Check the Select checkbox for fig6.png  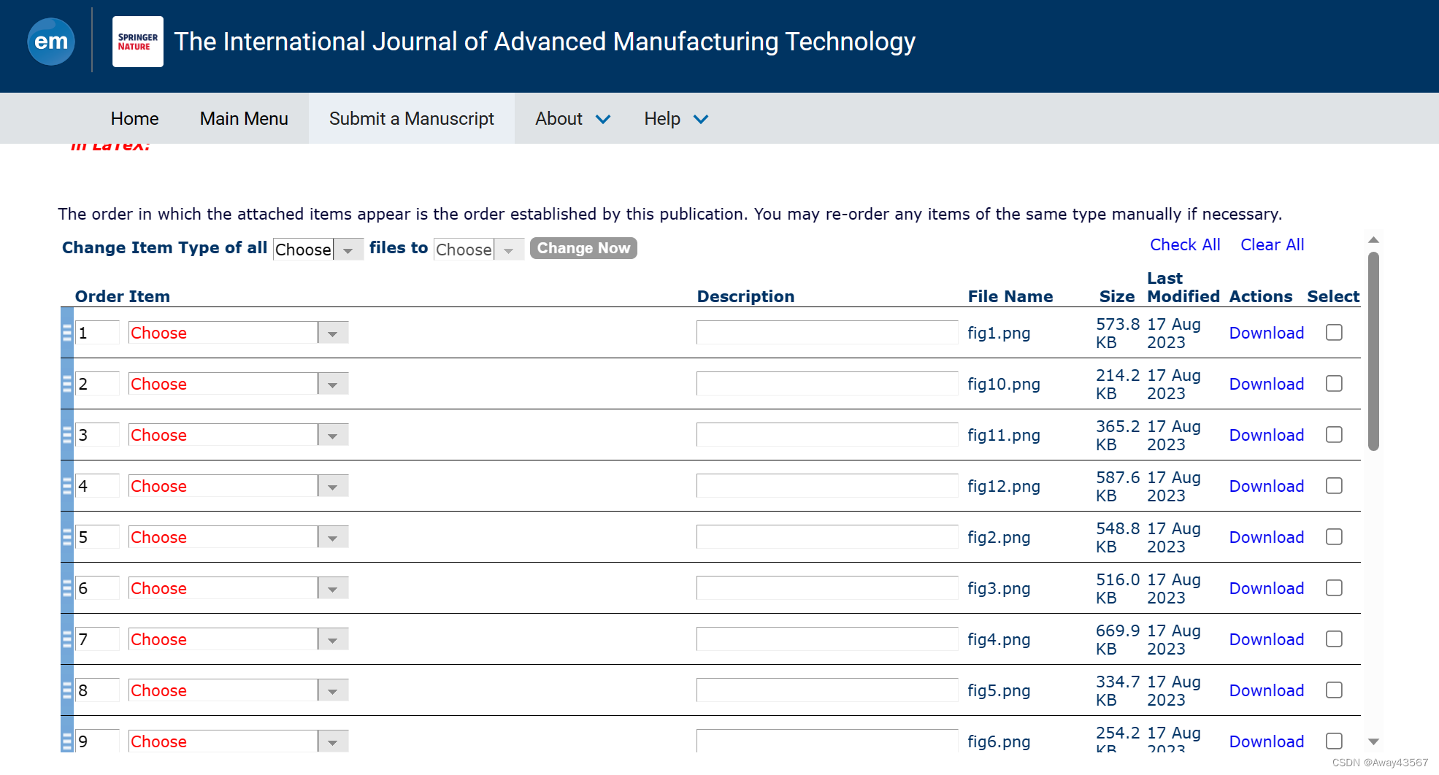(1334, 741)
